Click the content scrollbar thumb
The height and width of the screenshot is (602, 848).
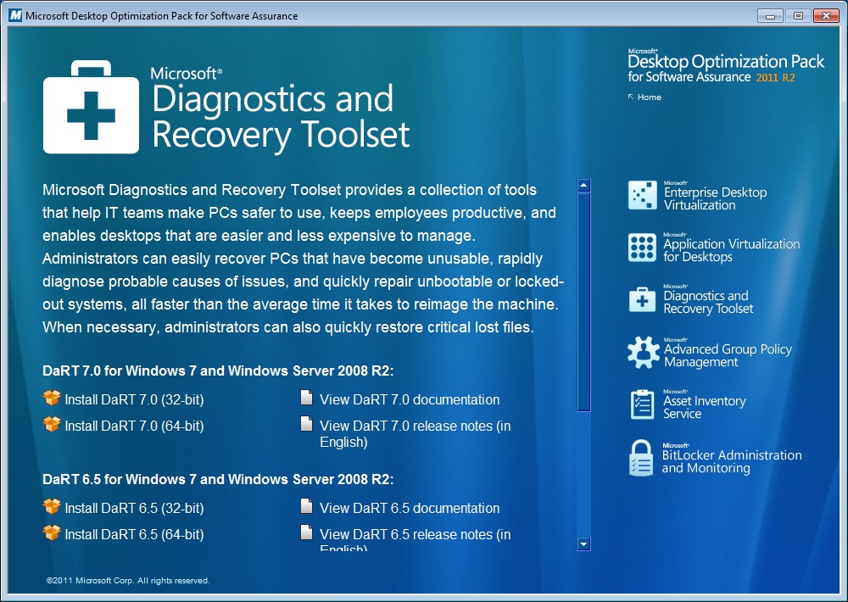tap(583, 302)
